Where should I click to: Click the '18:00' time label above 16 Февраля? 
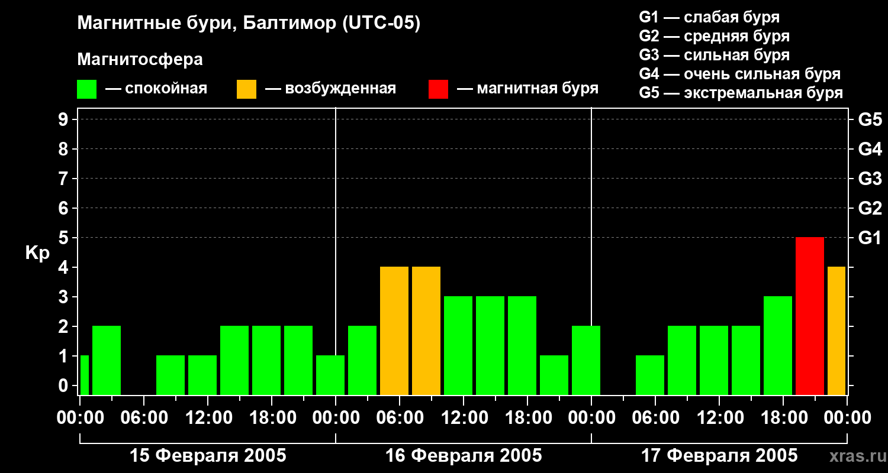[x=527, y=418]
